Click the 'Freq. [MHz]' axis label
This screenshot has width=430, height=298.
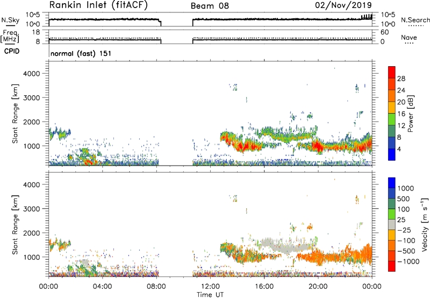click(10, 37)
